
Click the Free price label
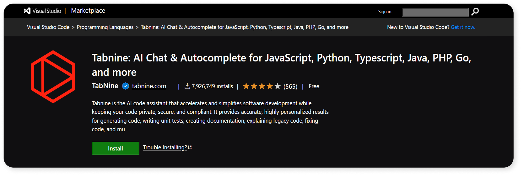(x=314, y=86)
